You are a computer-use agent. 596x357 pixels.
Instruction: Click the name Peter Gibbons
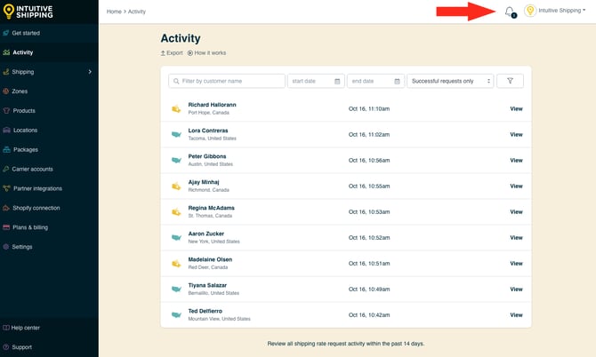point(207,156)
